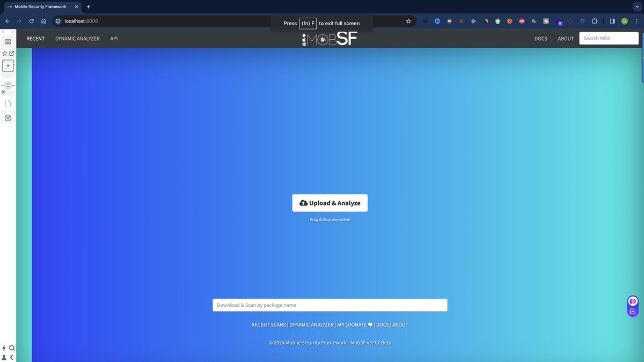The image size is (644, 362).
Task: Click the browser profile avatar icon
Action: coord(624,21)
